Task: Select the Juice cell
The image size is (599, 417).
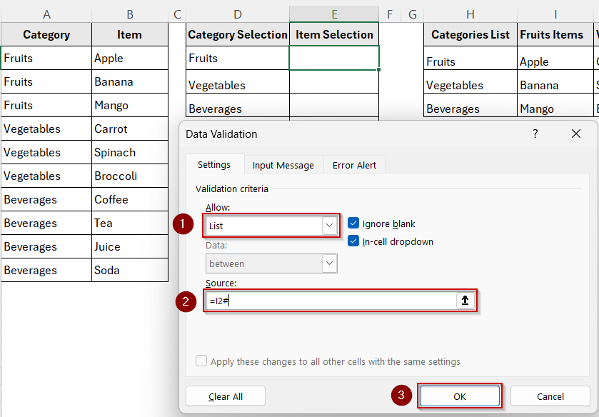Action: [x=130, y=246]
